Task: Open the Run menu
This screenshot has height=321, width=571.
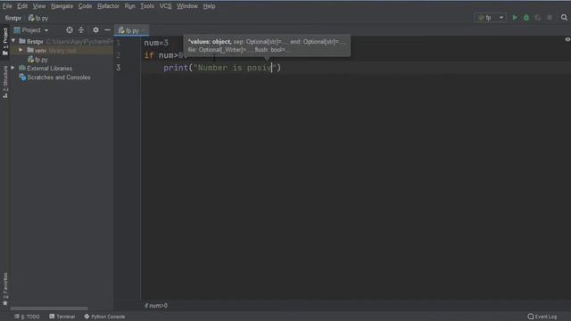Action: (129, 6)
